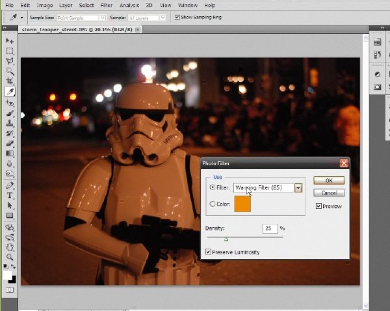Select the Move tool
The width and height of the screenshot is (390, 311).
[x=10, y=40]
